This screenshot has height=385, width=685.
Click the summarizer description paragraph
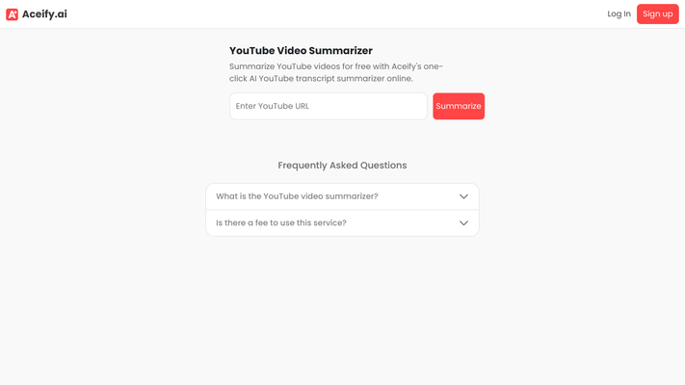coord(336,72)
